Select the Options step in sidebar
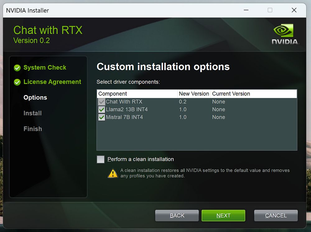Screen dimensions: 311x232 (x=35, y=98)
